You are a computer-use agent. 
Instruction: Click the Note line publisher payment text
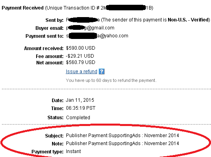(122, 143)
